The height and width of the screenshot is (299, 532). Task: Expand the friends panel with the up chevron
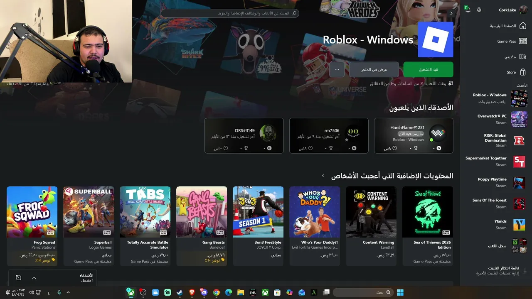coord(34,278)
